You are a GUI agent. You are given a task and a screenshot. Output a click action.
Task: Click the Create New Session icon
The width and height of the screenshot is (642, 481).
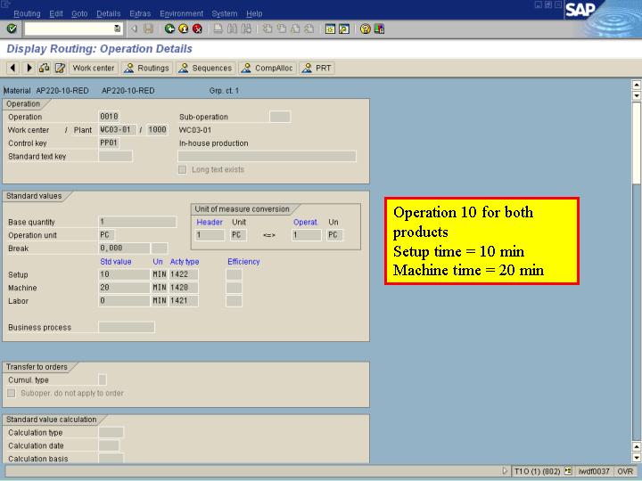pos(330,29)
